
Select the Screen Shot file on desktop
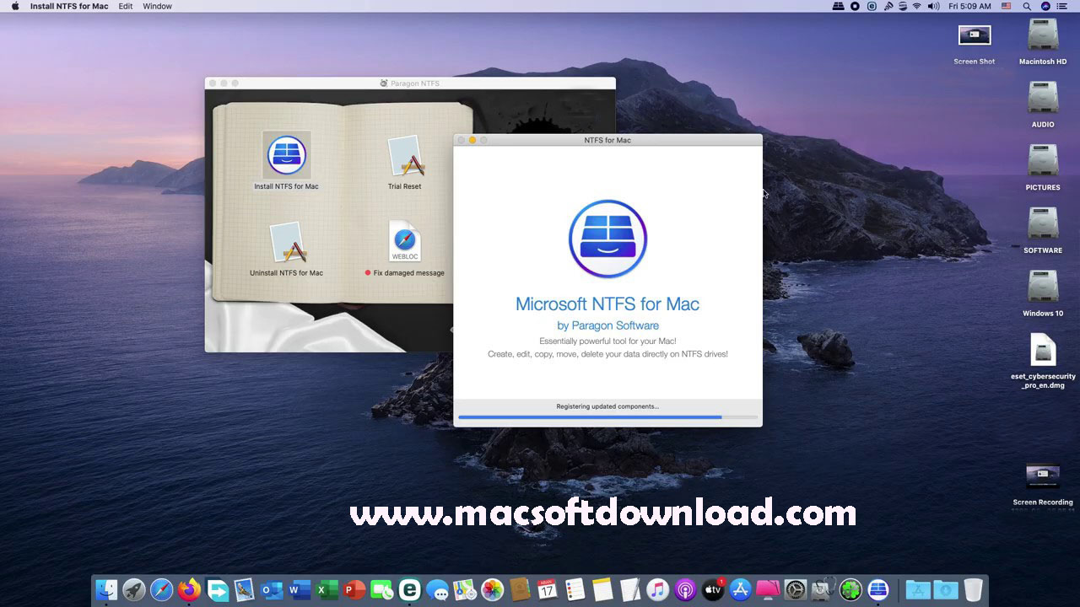tap(975, 37)
